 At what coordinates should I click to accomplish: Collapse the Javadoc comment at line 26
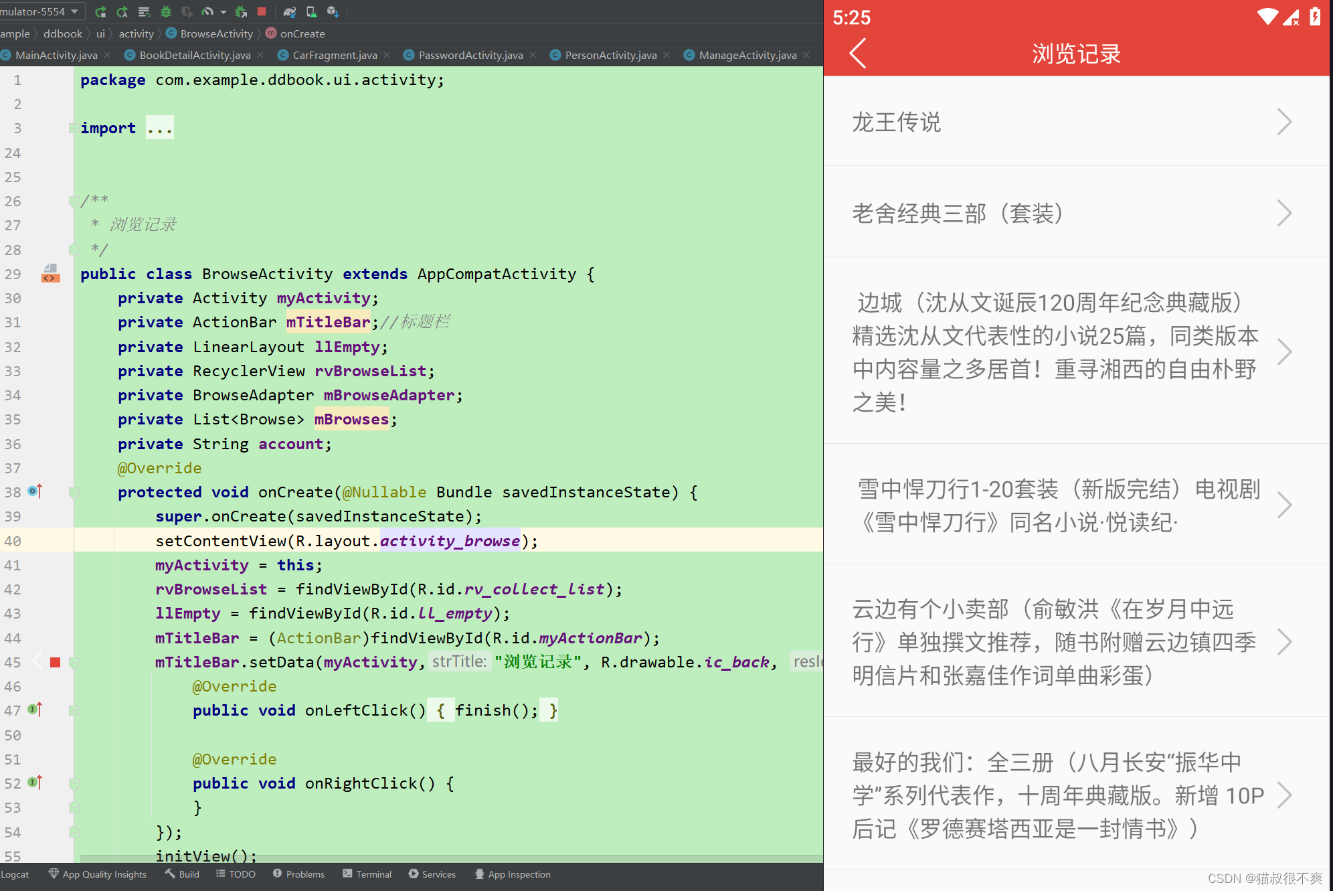[x=74, y=201]
